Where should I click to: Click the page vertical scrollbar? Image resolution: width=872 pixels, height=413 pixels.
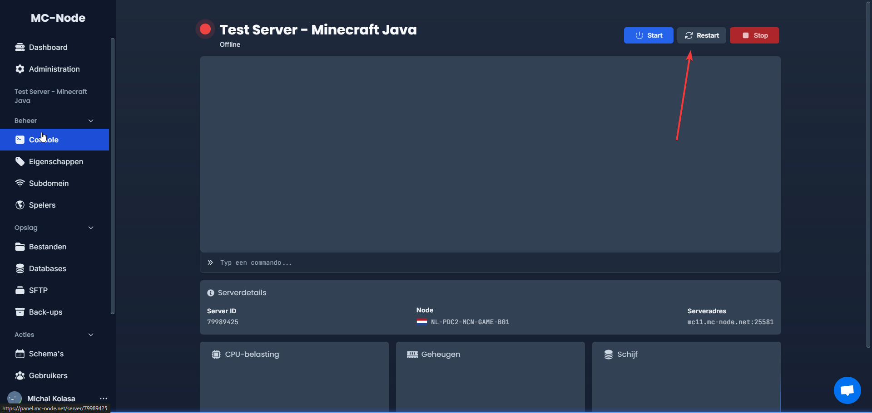point(868,175)
